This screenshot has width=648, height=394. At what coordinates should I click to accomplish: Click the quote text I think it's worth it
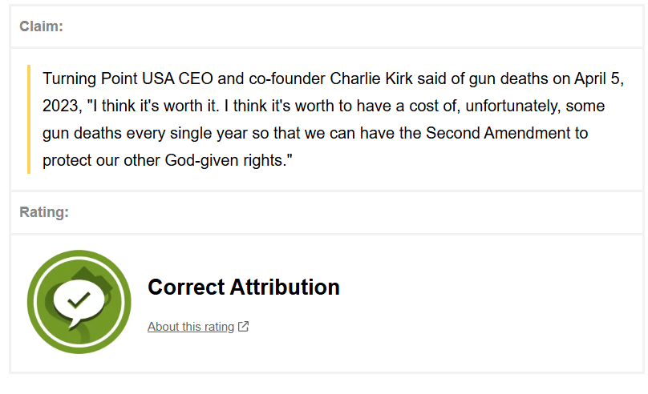point(156,106)
